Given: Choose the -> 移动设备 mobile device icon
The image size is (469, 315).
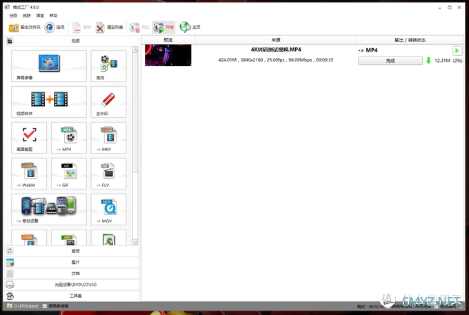Looking at the screenshot, I should (49, 210).
